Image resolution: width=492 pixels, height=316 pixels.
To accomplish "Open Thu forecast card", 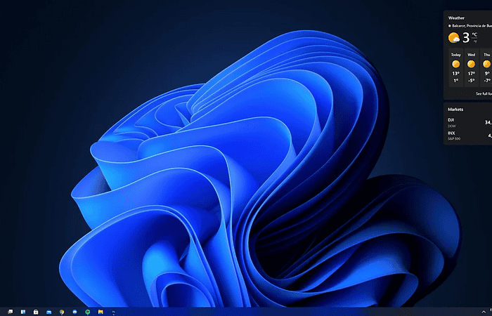I will pos(486,67).
